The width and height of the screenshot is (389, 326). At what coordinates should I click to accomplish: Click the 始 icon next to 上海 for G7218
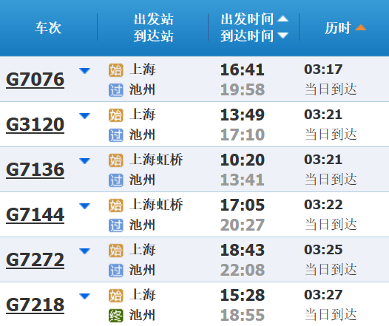(x=116, y=296)
